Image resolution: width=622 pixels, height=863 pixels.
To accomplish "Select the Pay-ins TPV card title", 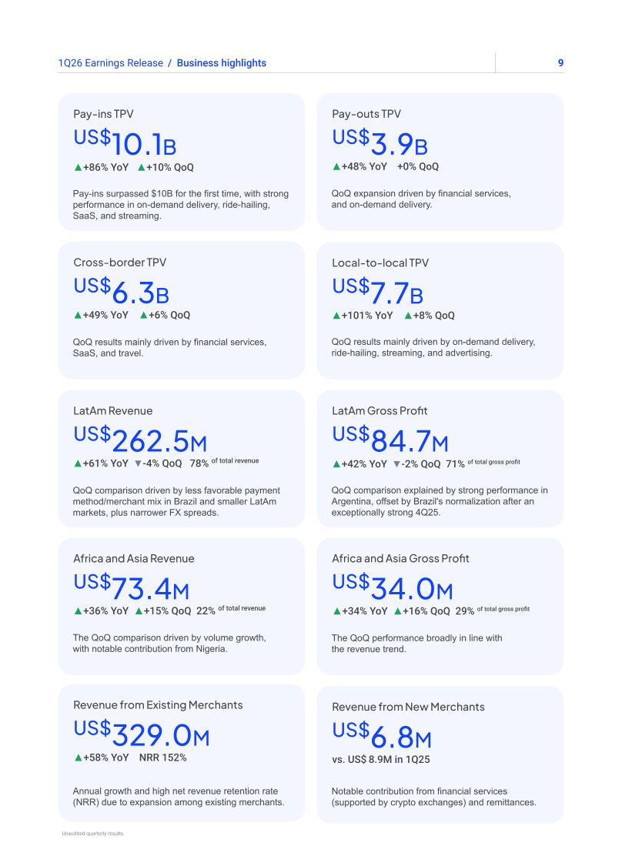I will click(103, 114).
